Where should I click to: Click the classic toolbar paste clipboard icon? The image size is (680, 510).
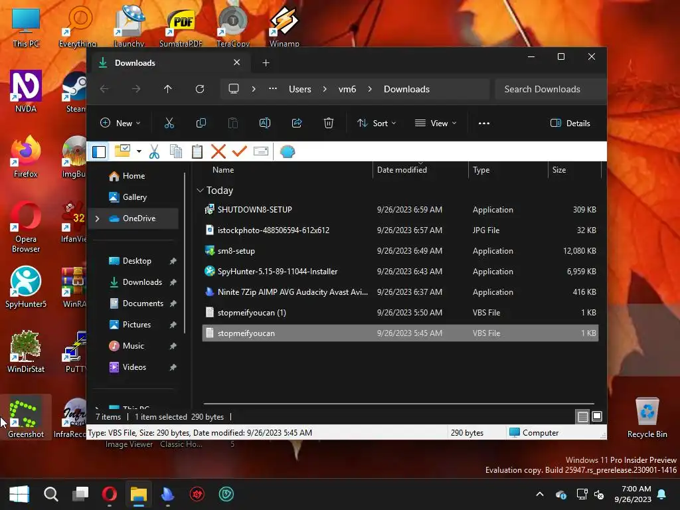point(197,151)
